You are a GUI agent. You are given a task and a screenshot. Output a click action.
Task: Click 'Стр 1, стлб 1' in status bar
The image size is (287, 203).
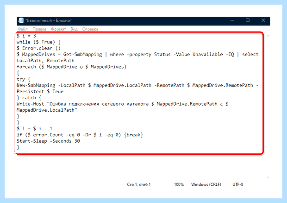[x=139, y=184]
